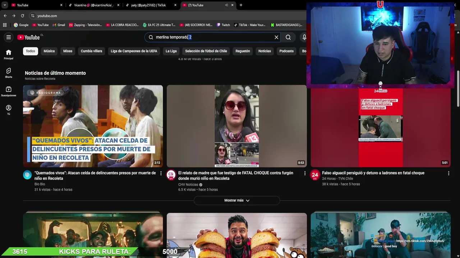Screen dimensions: 460x258
Task: Open Suscripciones in the sidebar
Action: click(9, 91)
